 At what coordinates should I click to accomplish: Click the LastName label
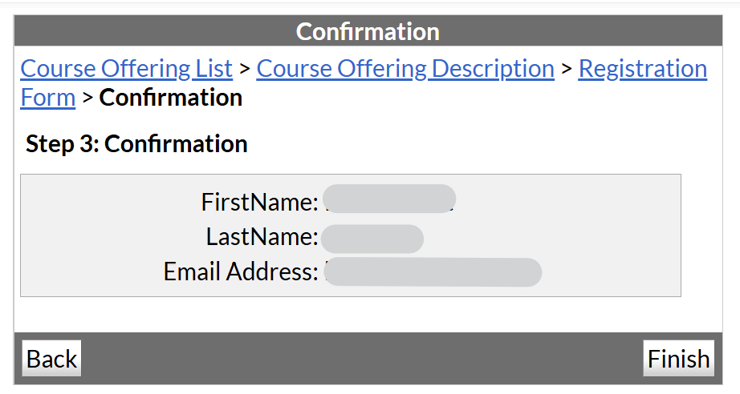coord(262,237)
